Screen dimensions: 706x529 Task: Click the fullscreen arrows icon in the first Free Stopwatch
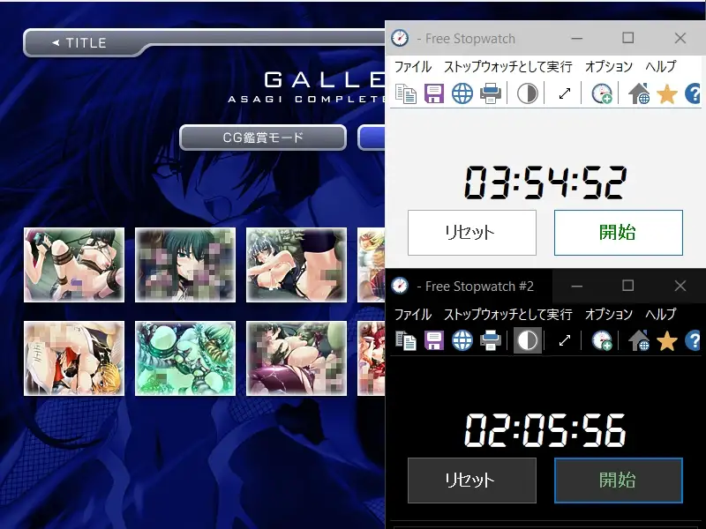point(565,93)
